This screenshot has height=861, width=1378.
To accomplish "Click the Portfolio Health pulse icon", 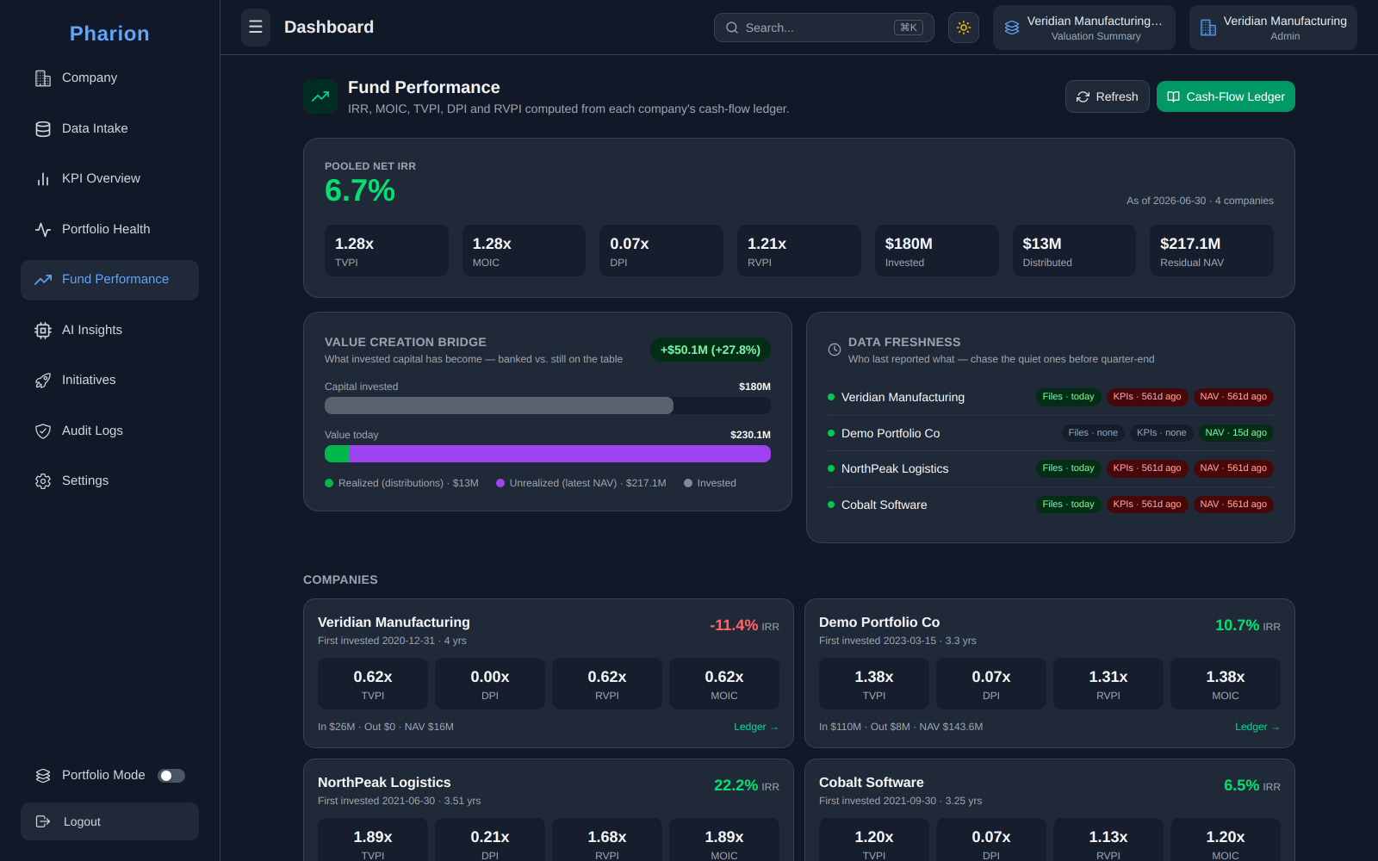I will (x=43, y=230).
